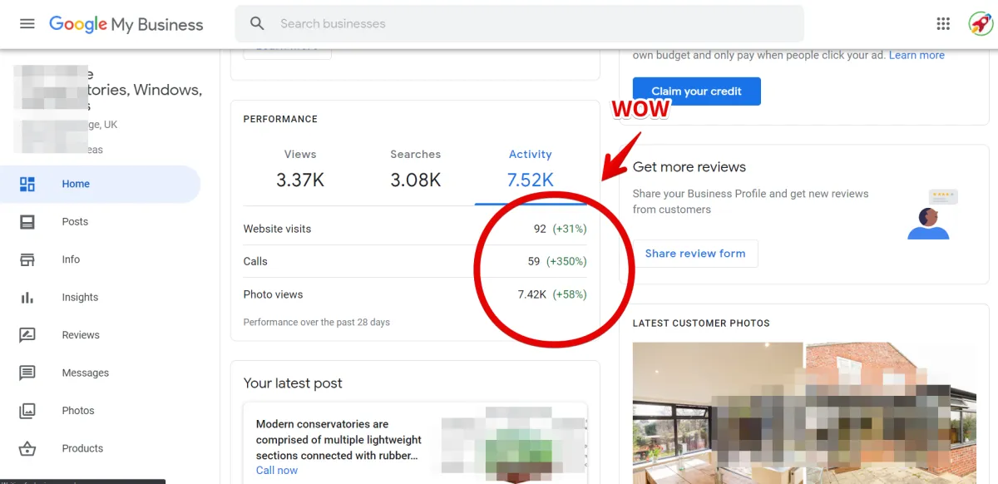Click the Info storefront icon
The image size is (998, 484).
point(27,259)
